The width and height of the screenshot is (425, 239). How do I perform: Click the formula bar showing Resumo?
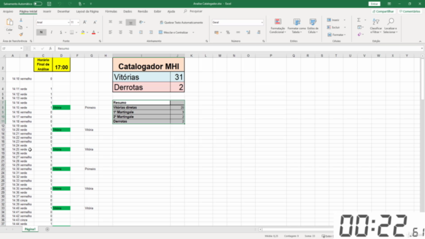238,48
